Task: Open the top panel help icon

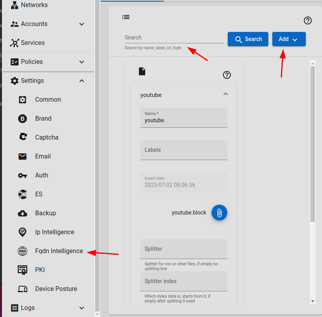Action: [307, 21]
